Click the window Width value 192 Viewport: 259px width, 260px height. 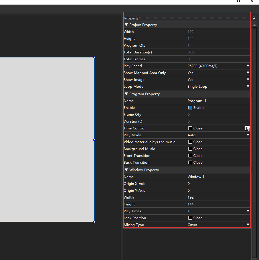219,197
